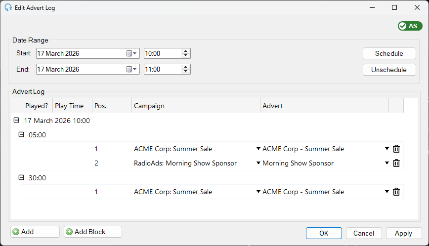Open Campaign dropdown for 05:00 position 1
This screenshot has width=429, height=246.
tap(258, 149)
